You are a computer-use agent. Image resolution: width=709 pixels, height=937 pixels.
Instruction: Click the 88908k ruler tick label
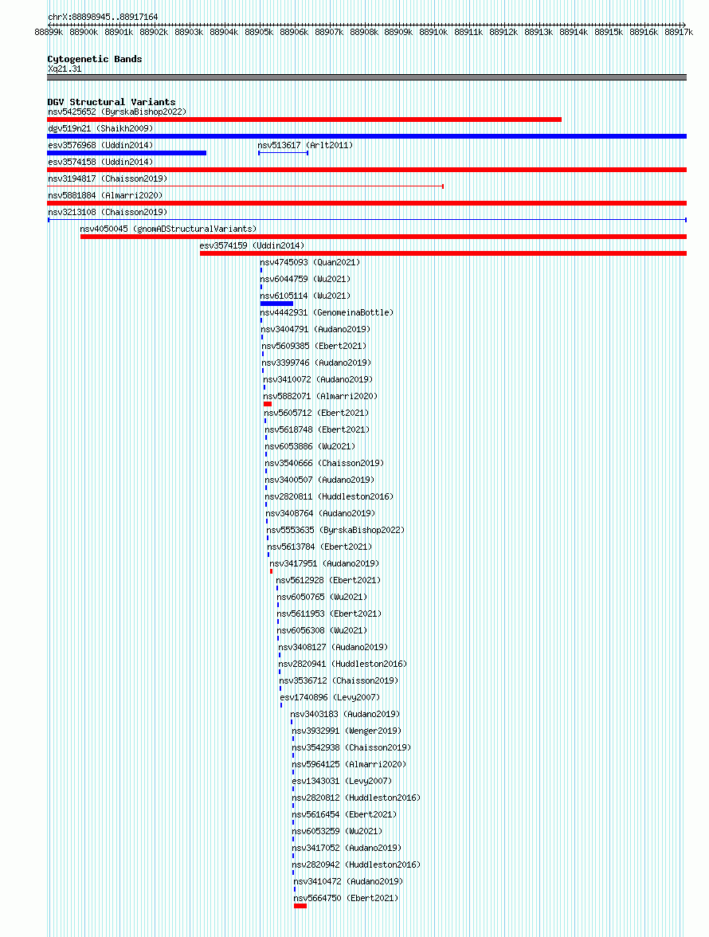click(364, 32)
